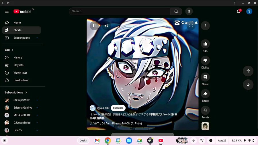Open the window's three-dot menu
The height and width of the screenshot is (145, 258).
coord(234,3)
